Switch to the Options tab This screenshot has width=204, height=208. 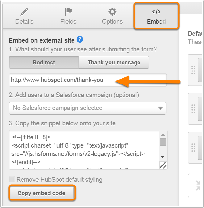pos(112,16)
